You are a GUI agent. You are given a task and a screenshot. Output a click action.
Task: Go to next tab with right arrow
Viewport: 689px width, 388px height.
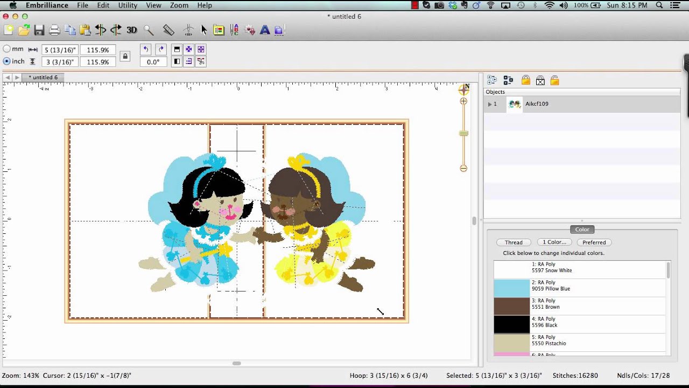(x=17, y=78)
